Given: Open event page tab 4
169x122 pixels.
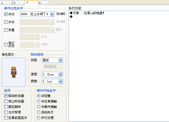Looking at the screenshot, I should click(44, 3).
